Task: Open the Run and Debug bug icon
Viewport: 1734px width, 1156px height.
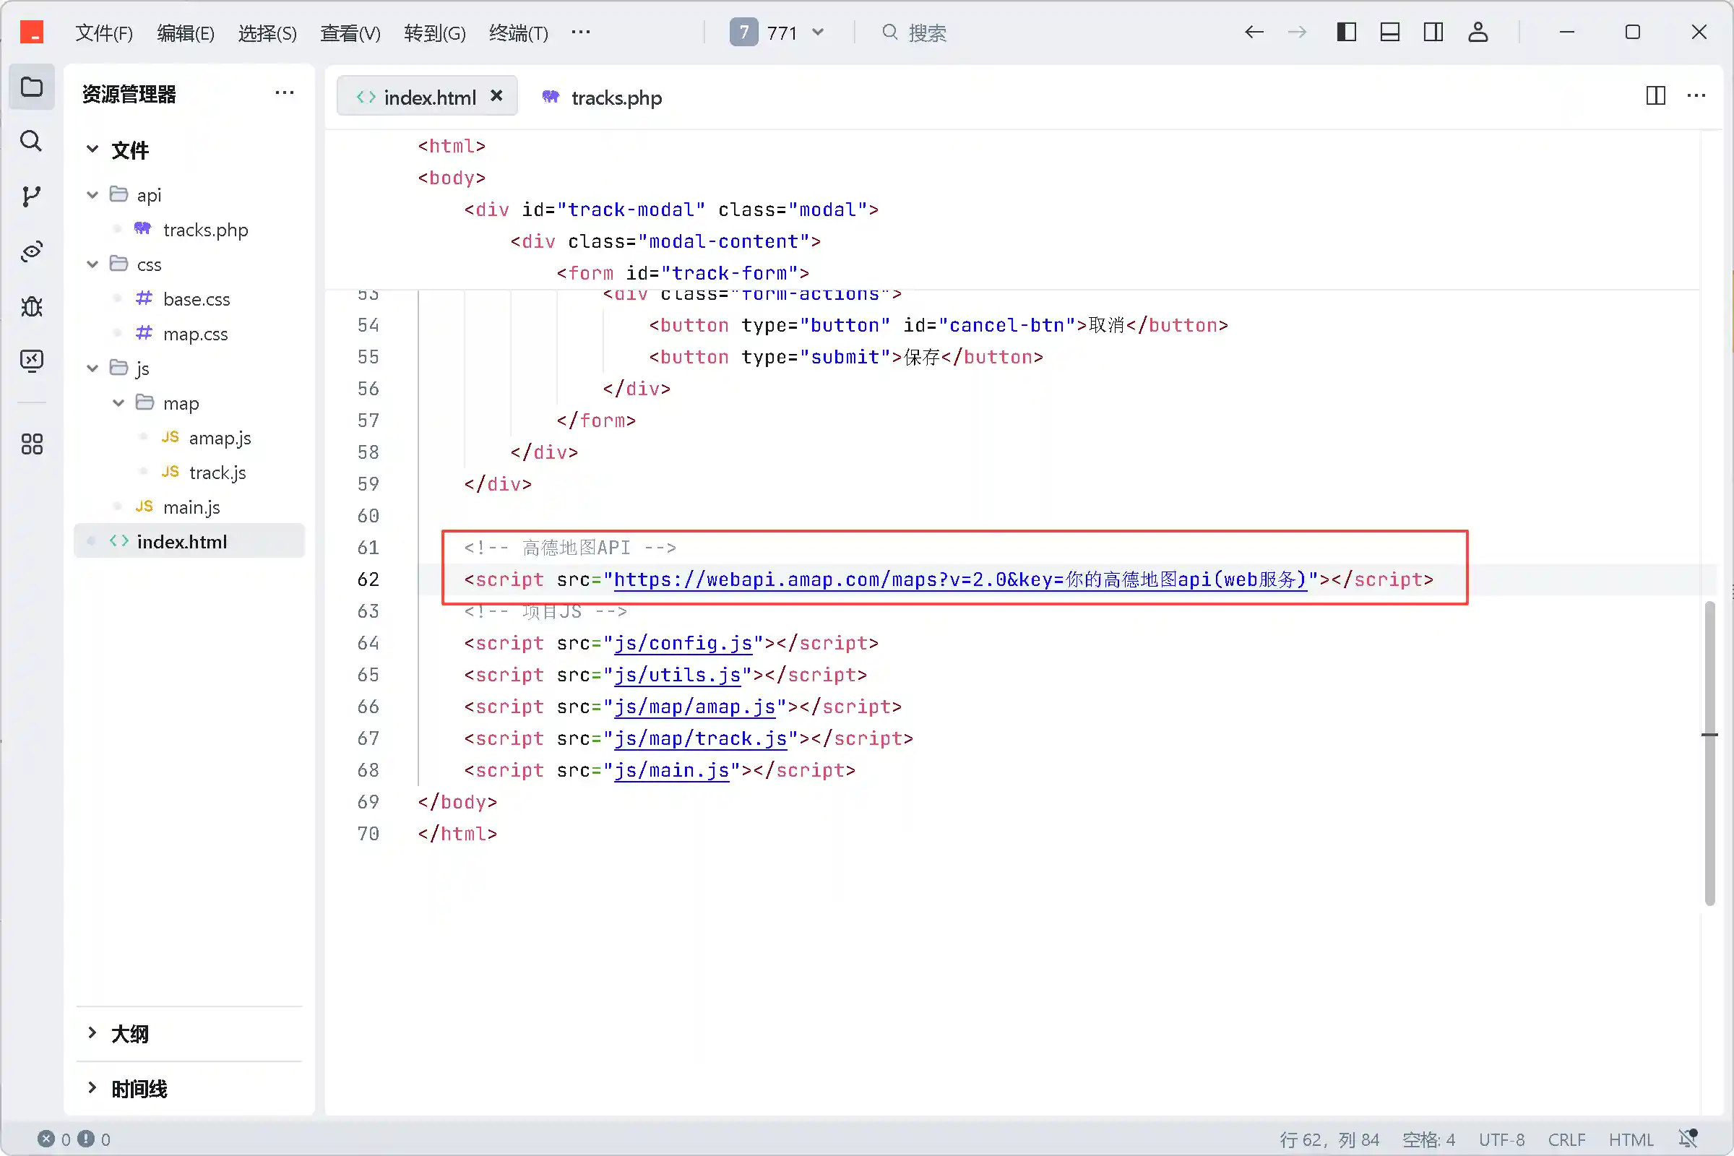Action: pos(31,306)
